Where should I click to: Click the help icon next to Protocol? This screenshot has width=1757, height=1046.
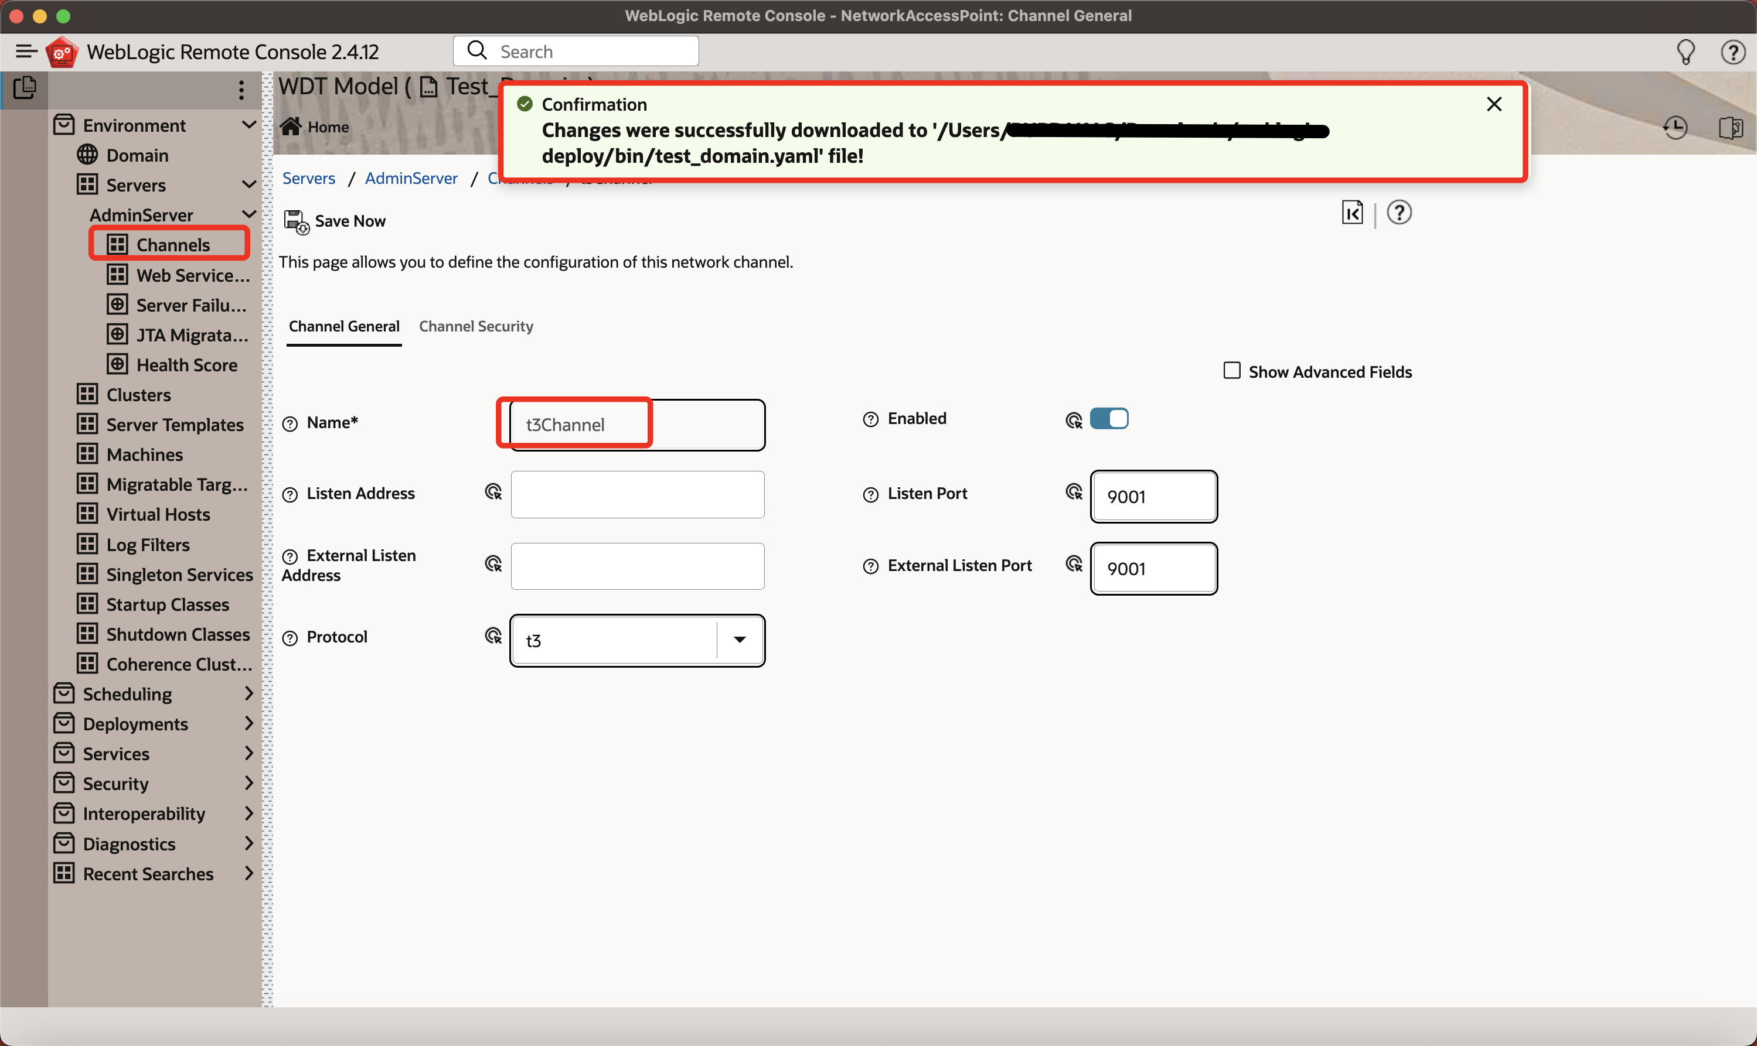[x=290, y=638]
